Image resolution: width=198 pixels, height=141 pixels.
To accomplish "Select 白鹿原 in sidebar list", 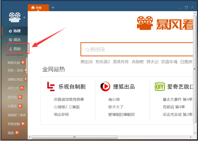I will tap(12, 106).
